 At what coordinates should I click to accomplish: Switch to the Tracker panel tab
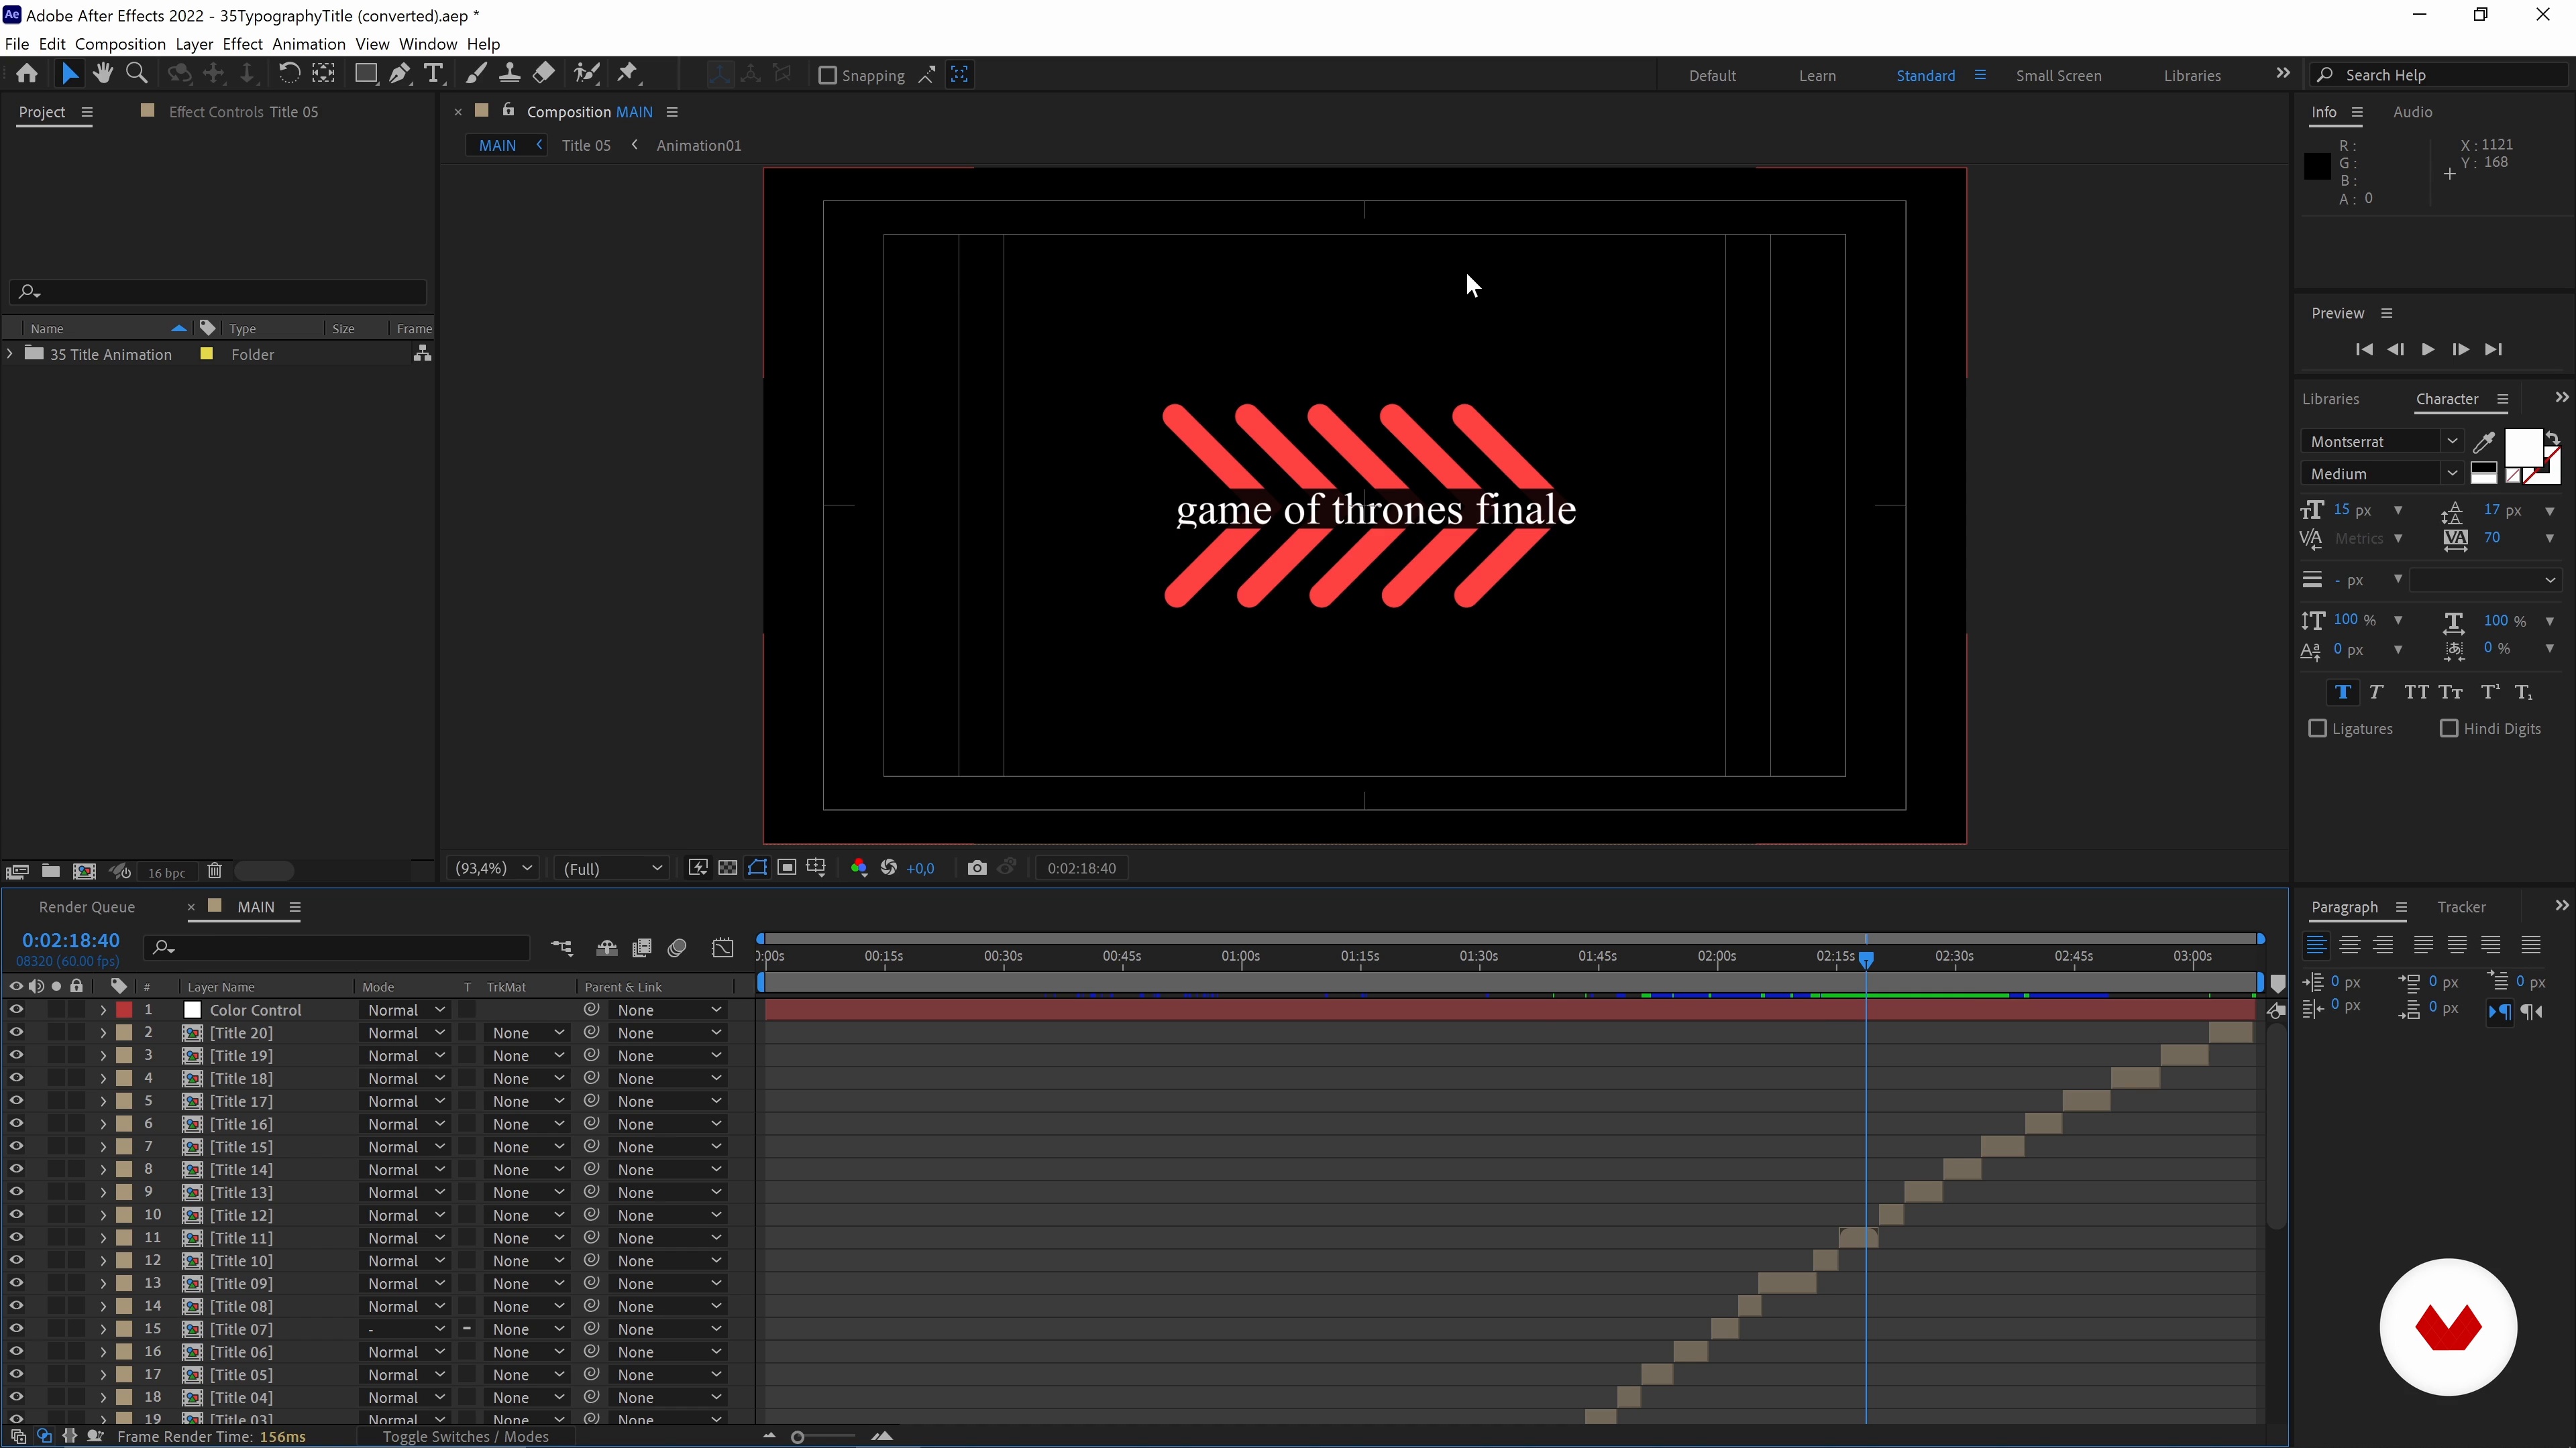click(2461, 906)
